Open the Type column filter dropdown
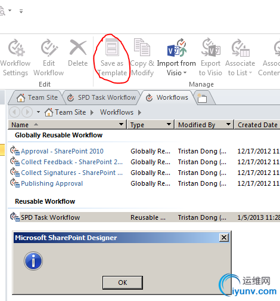Viewport: 280px width, 301px height. [x=169, y=124]
